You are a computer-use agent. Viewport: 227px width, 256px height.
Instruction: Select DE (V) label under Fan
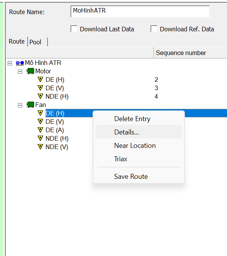(55, 122)
